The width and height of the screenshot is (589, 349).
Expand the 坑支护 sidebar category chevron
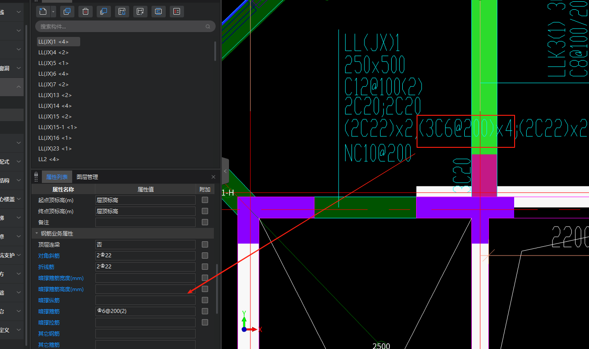19,255
